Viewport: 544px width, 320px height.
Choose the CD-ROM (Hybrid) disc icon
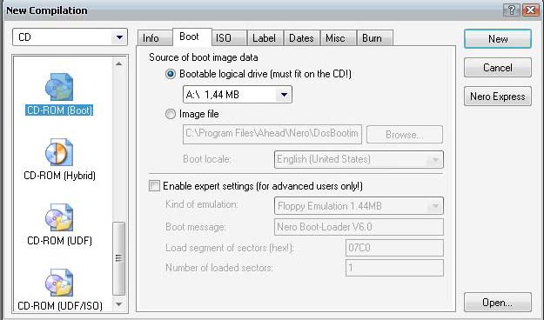59,152
